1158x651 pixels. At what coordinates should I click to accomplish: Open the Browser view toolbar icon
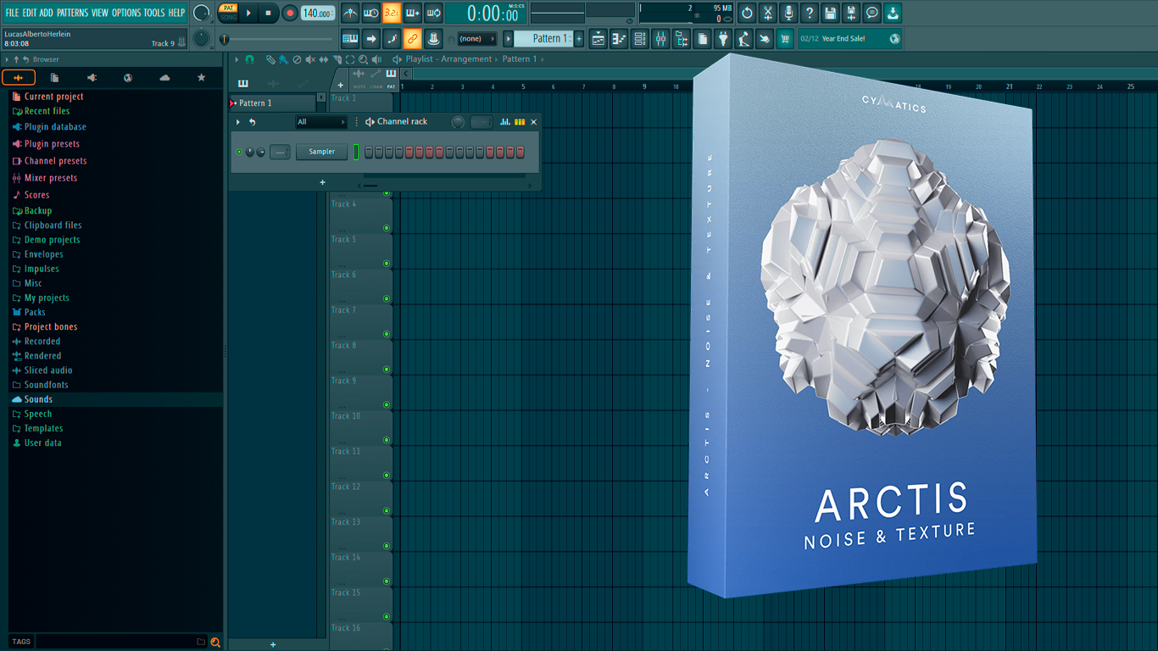click(682, 39)
